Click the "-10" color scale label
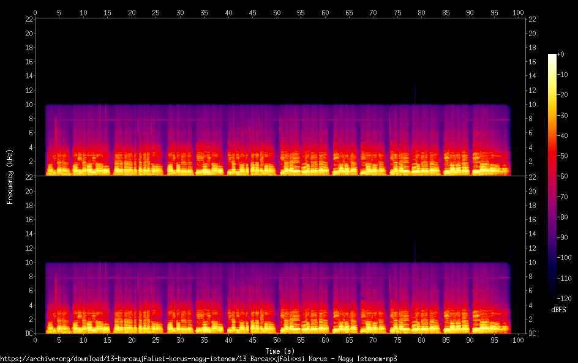The width and height of the screenshot is (578, 363). 563,75
